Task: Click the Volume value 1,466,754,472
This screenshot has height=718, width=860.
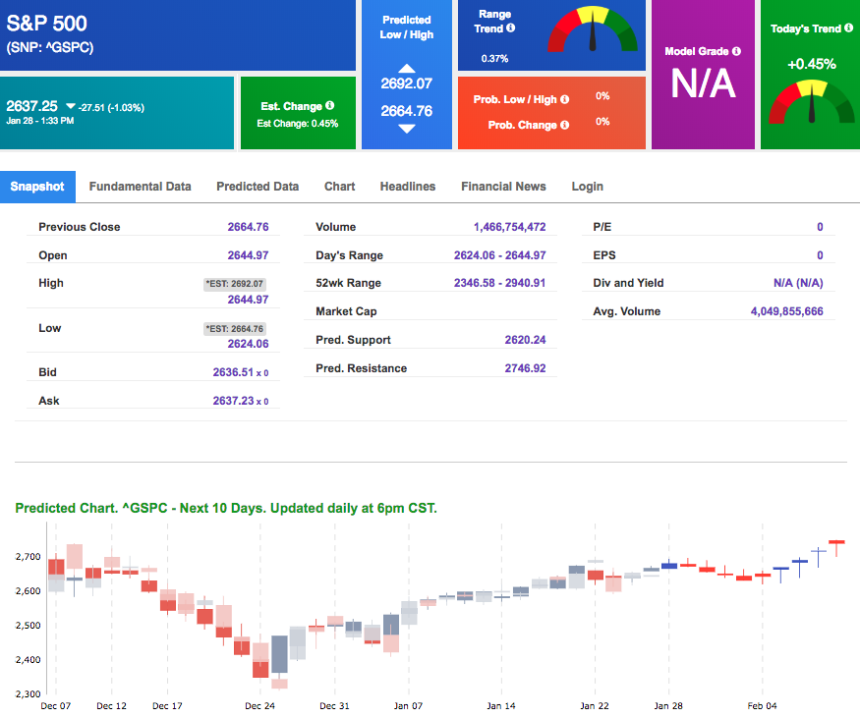Action: (x=509, y=227)
